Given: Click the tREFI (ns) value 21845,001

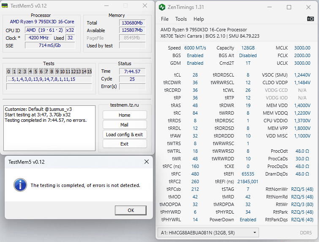Looking at the screenshot, I should click(x=248, y=181).
